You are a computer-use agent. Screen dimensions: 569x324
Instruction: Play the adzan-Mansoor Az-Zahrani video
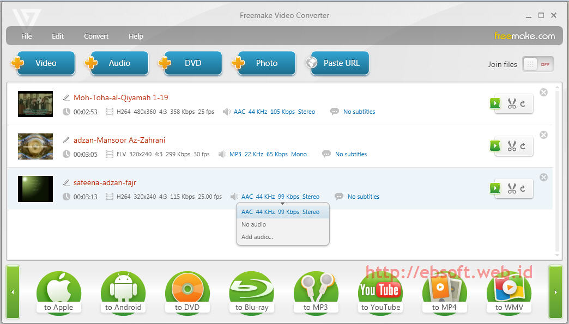click(x=495, y=146)
